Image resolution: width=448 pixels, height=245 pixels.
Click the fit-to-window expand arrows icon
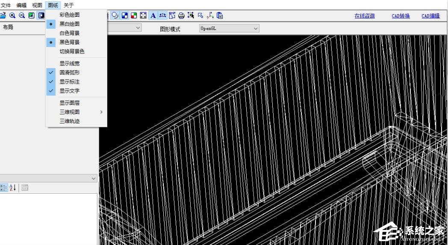pos(143,15)
